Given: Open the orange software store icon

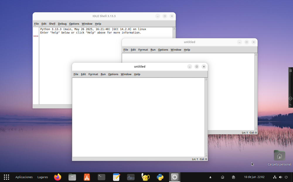Looking at the screenshot, I should click(87, 177).
